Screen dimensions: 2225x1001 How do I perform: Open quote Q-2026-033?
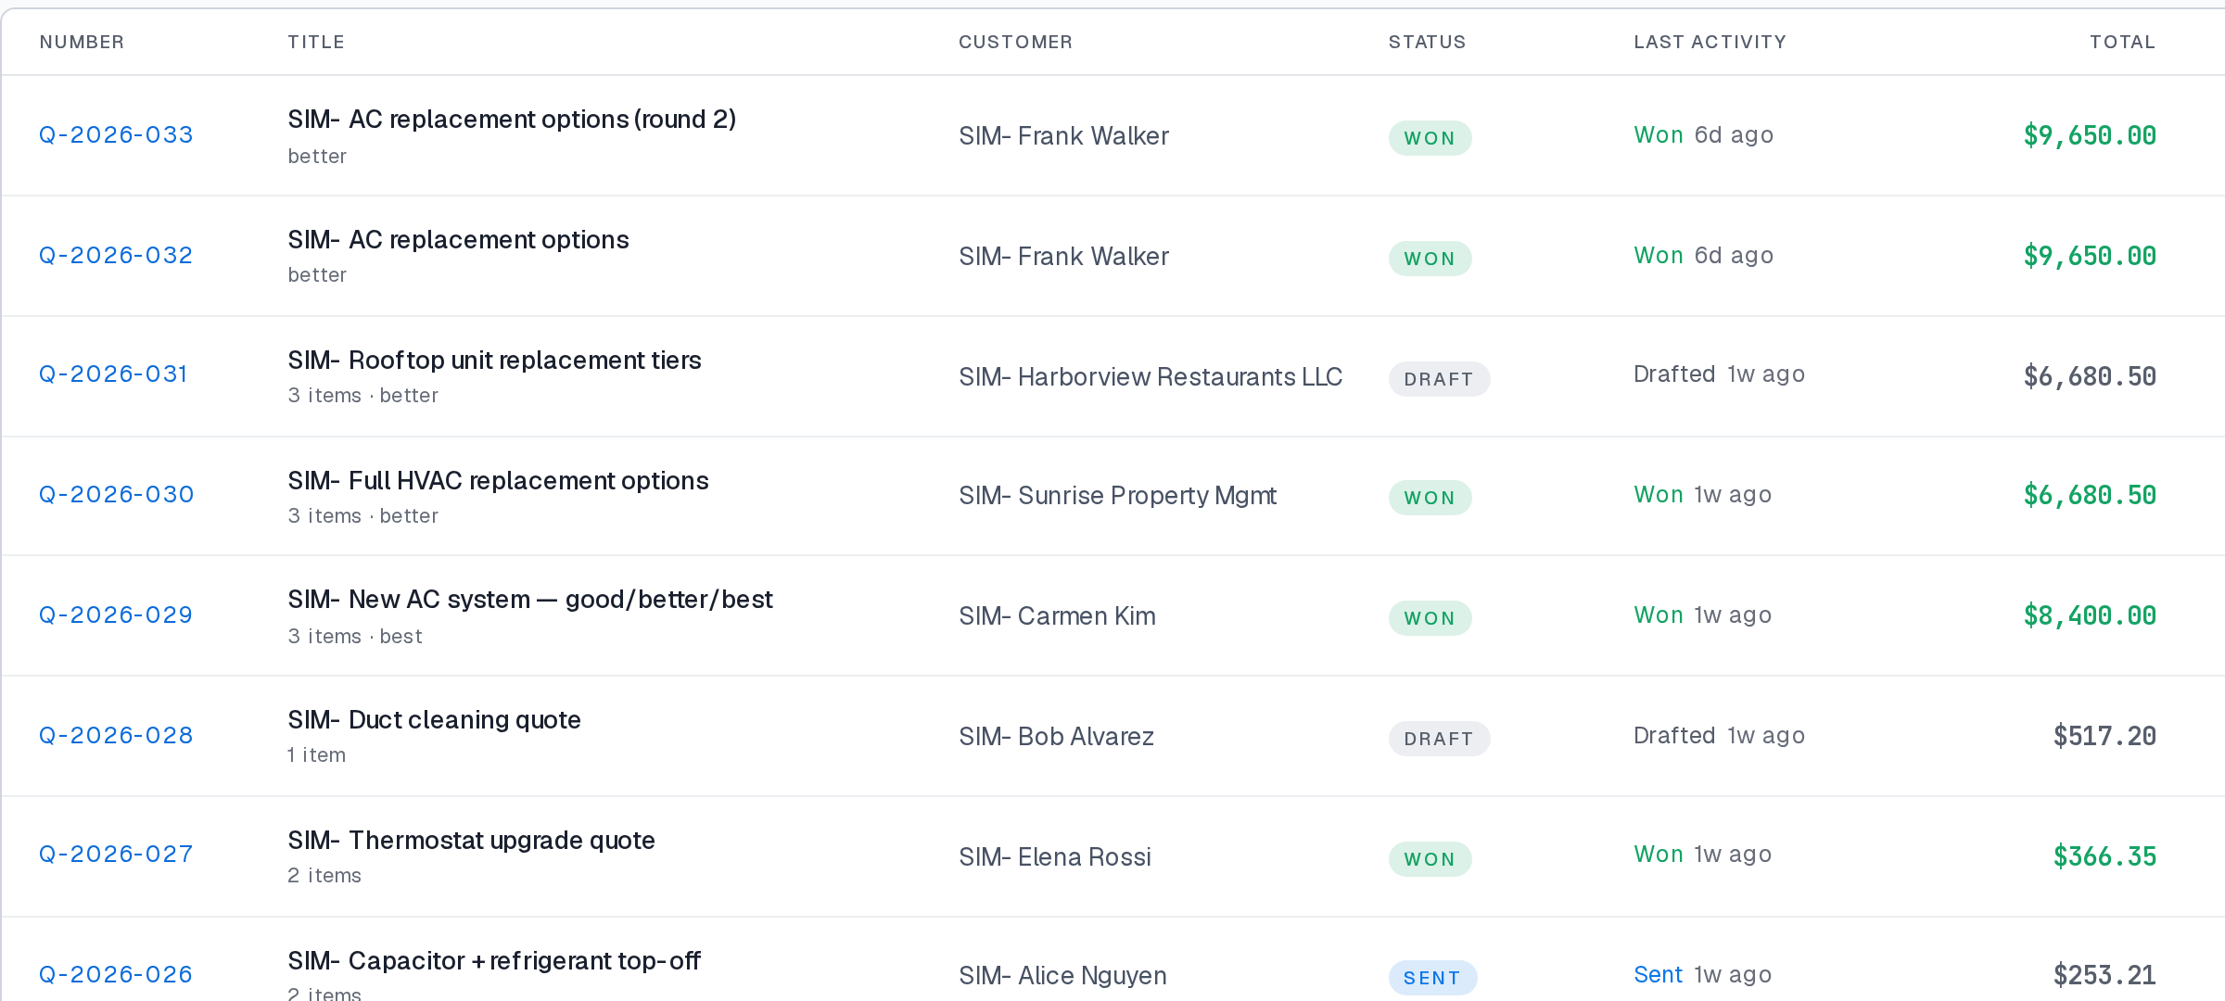click(x=116, y=135)
